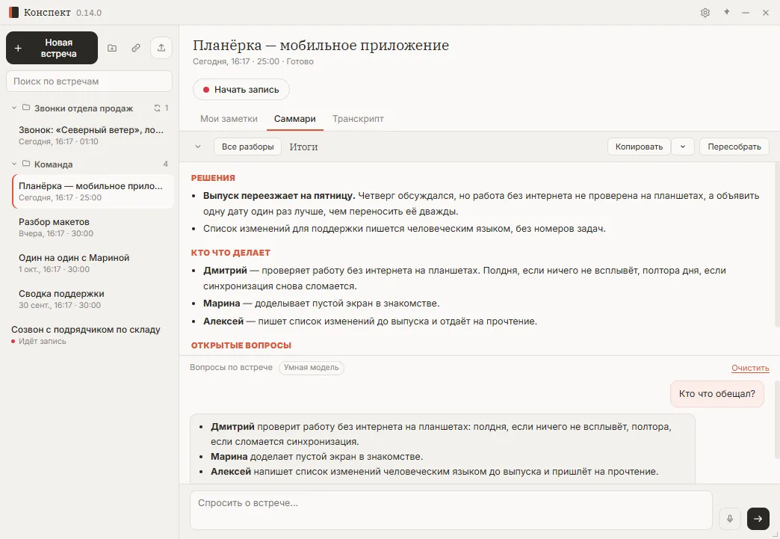Collapse the Команда folder

tap(14, 164)
